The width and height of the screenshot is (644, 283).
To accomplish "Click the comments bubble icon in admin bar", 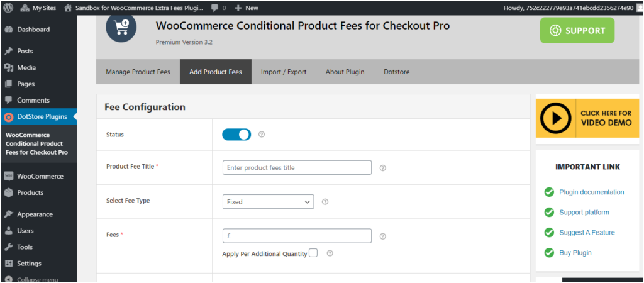I will [x=214, y=8].
